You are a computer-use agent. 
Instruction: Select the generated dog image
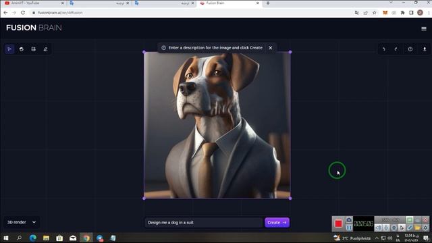click(217, 125)
